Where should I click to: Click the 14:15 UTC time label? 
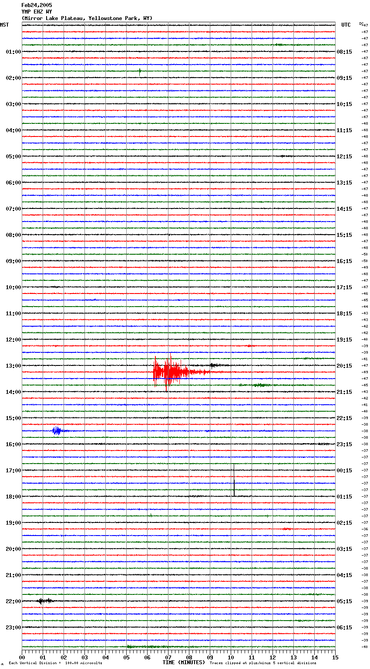pos(344,209)
